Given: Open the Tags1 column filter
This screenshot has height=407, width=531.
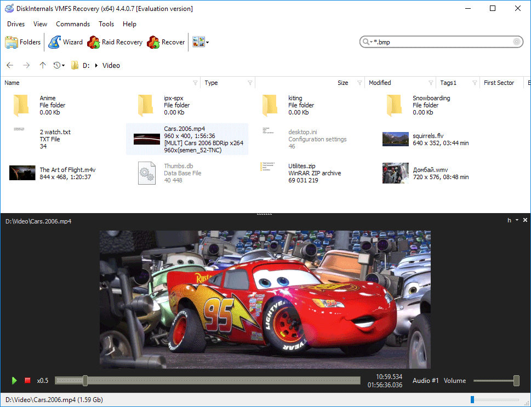Looking at the screenshot, I should click(475, 83).
